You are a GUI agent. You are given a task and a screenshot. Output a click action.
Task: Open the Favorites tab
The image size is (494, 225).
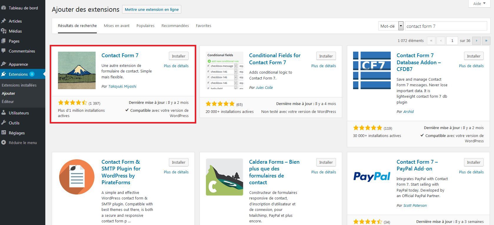(204, 26)
